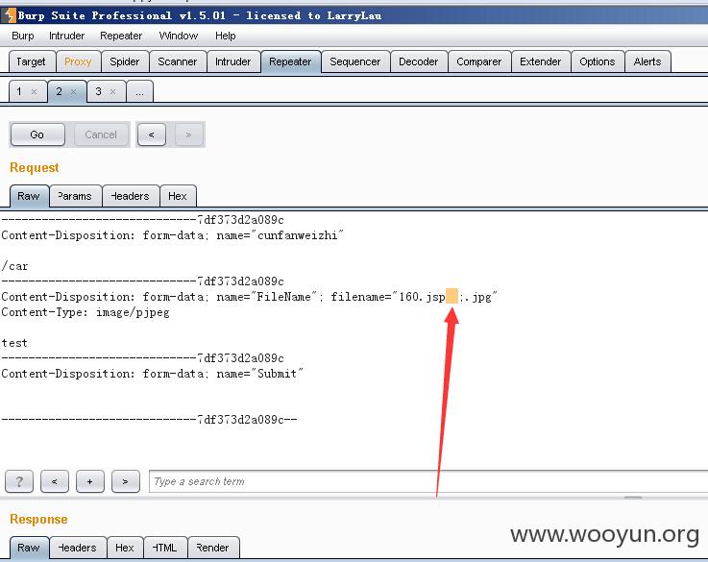Open the Intruder menu

66,36
